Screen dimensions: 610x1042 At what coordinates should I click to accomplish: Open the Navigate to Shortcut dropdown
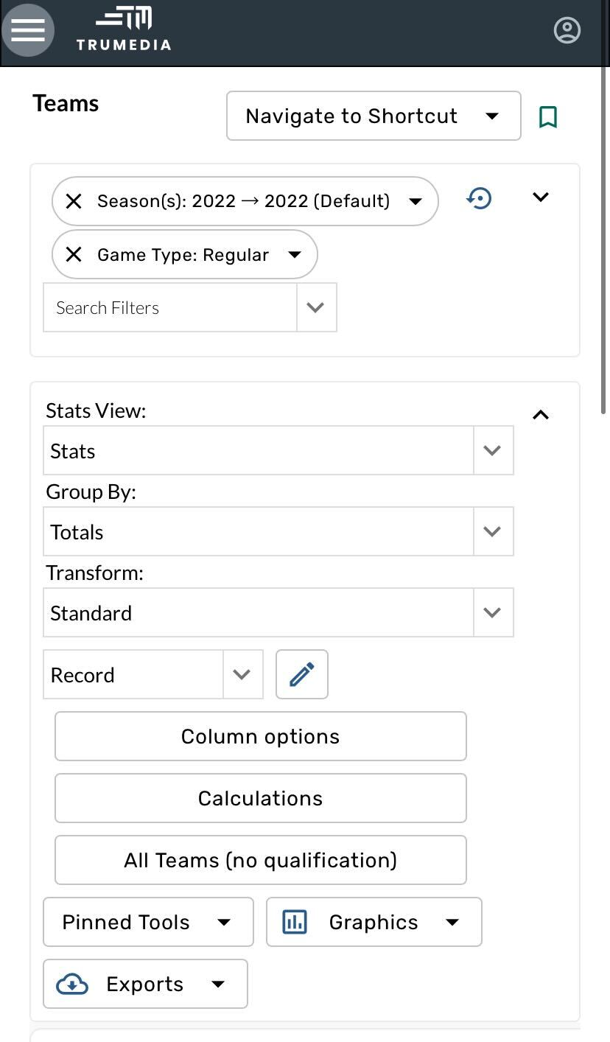(373, 116)
